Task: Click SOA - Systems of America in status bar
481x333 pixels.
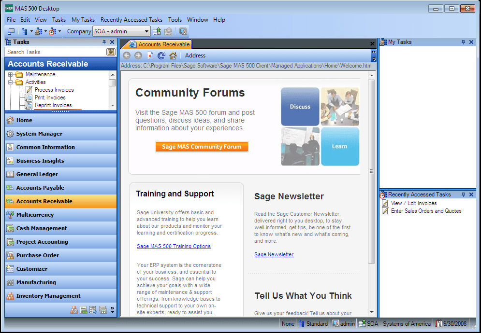Action: pyautogui.click(x=394, y=323)
